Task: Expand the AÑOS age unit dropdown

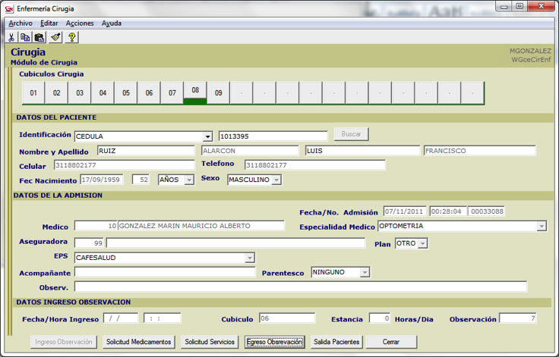Action: [189, 180]
